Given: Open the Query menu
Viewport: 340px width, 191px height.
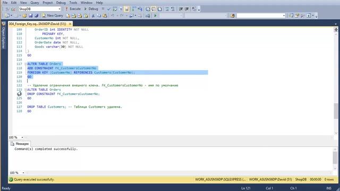Looking at the screenshot, I should click(35, 3).
